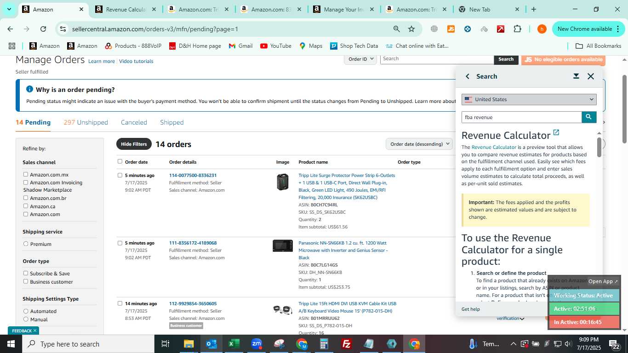Open Zoom from the taskbar
Screen dimensions: 628x353
[x=256, y=344]
